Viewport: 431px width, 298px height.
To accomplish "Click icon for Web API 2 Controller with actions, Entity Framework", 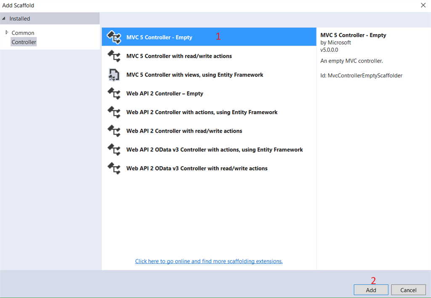I will (x=114, y=112).
